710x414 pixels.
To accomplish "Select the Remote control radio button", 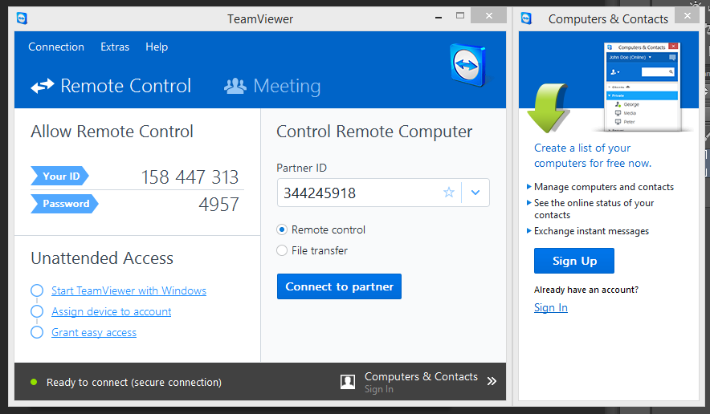I will [x=282, y=229].
